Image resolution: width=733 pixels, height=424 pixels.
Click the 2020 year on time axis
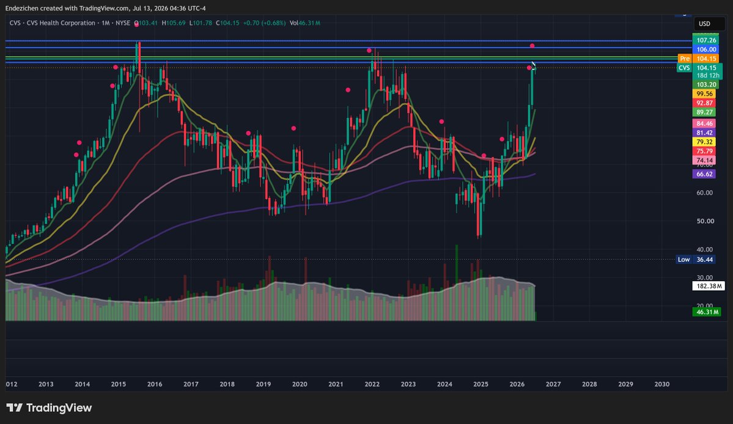pos(300,384)
